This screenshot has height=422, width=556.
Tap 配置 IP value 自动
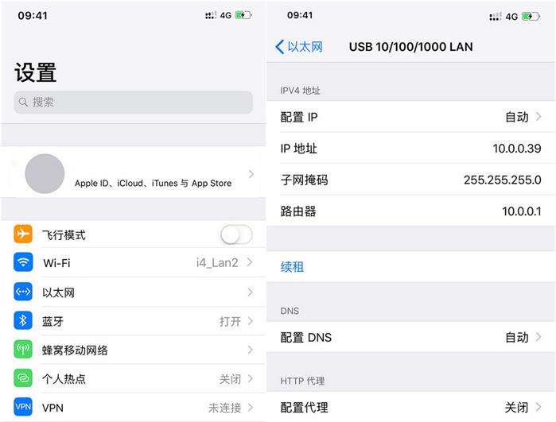tap(517, 117)
